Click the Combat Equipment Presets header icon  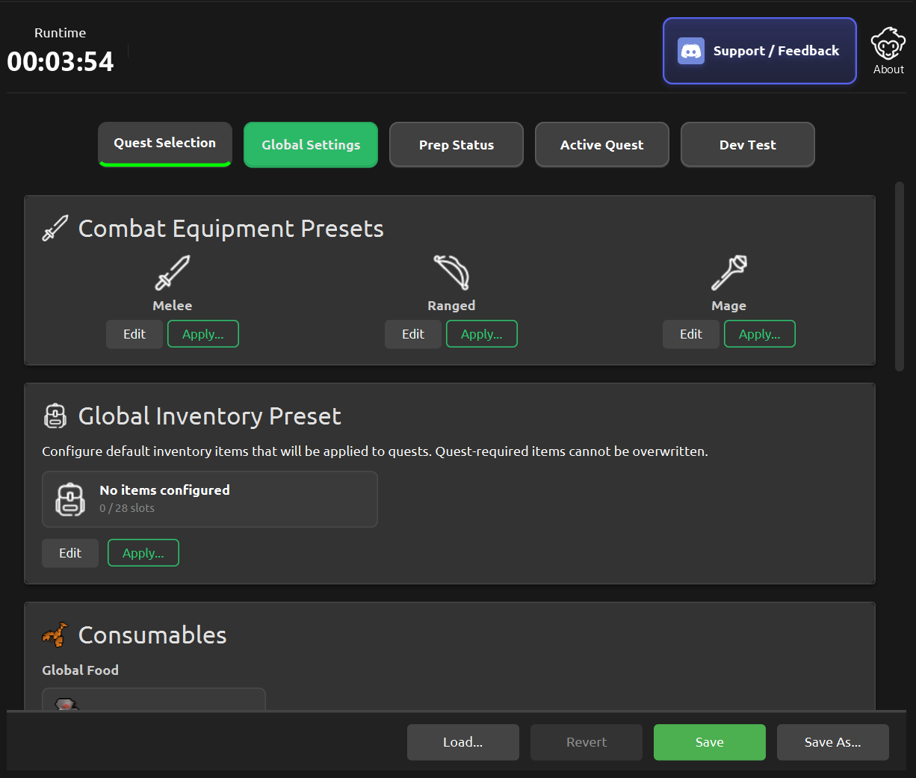pyautogui.click(x=55, y=229)
